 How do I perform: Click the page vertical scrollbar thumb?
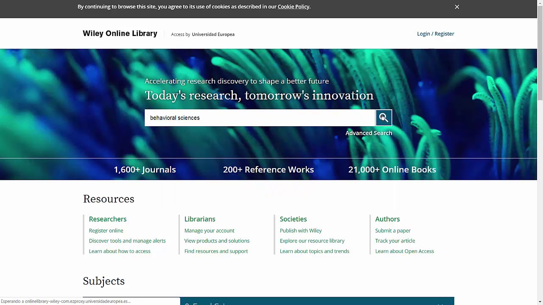coord(540,53)
